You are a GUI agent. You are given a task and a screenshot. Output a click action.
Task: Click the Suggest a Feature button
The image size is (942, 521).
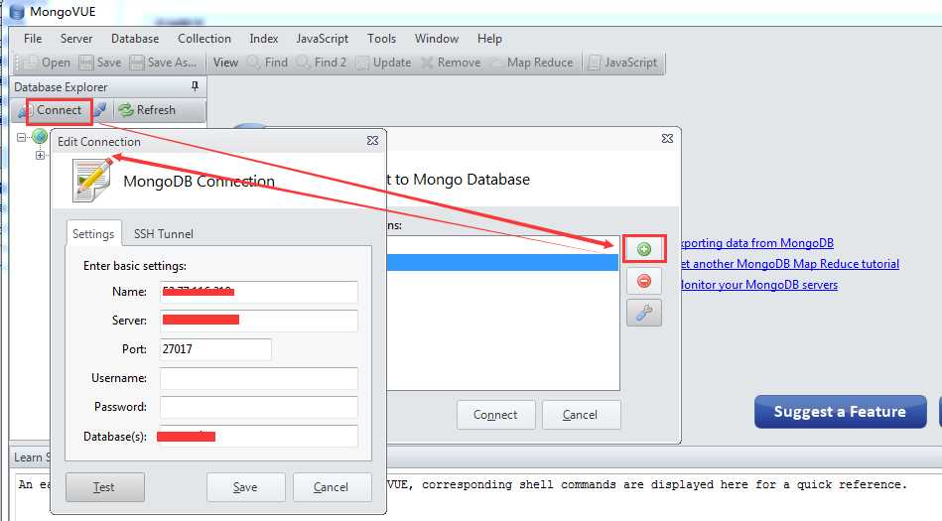tap(841, 412)
